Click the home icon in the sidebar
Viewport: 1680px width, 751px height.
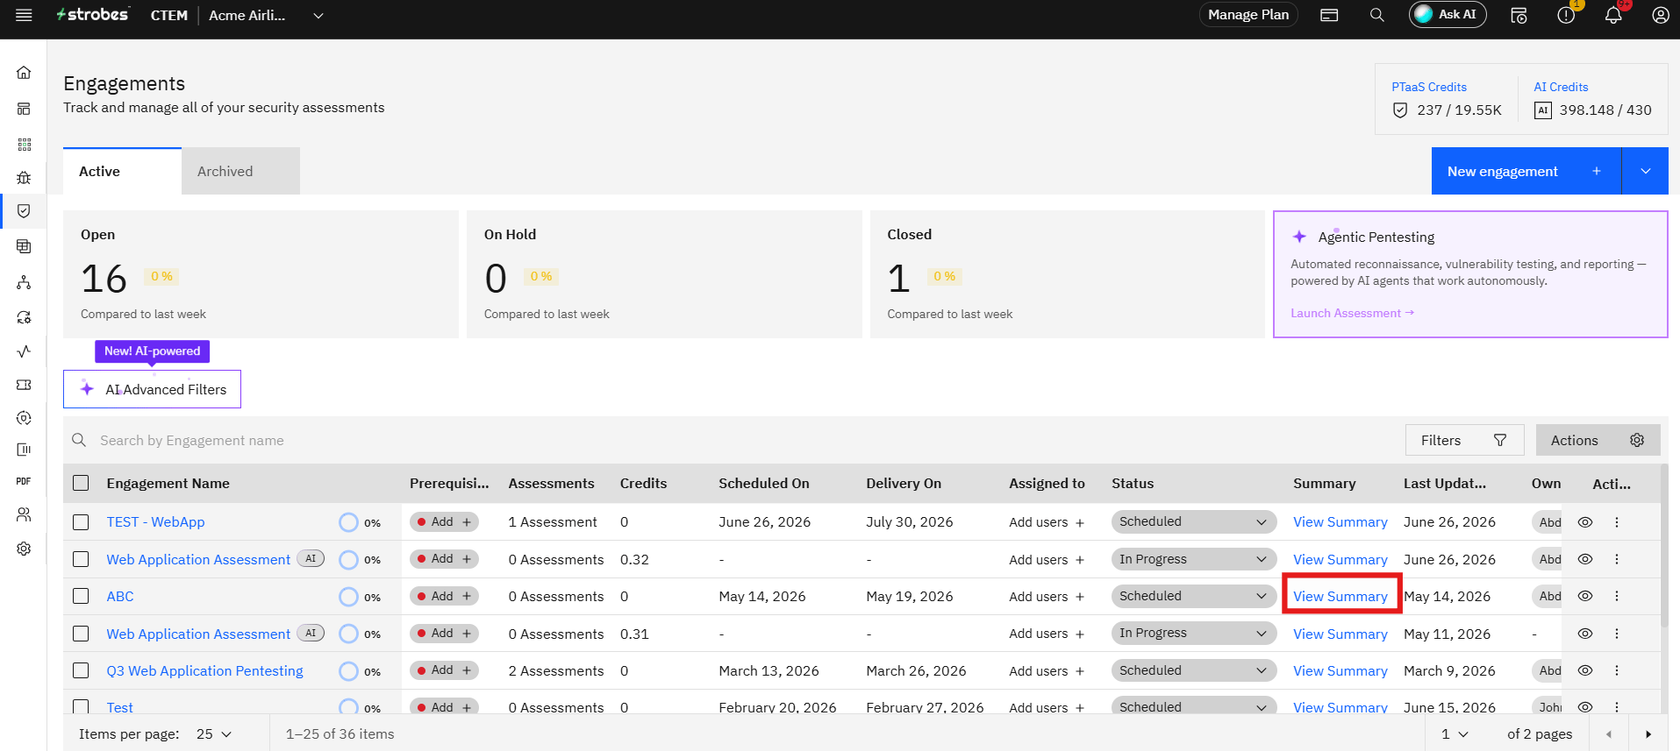tap(24, 73)
